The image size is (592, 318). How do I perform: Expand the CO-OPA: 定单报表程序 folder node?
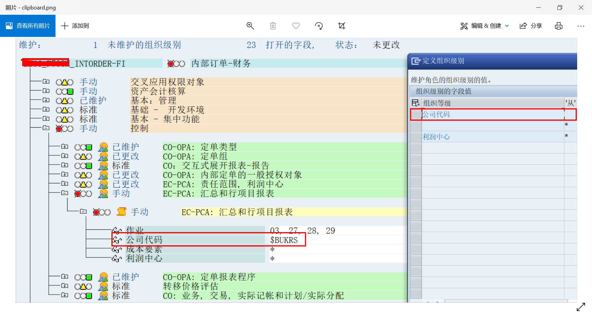click(x=64, y=276)
